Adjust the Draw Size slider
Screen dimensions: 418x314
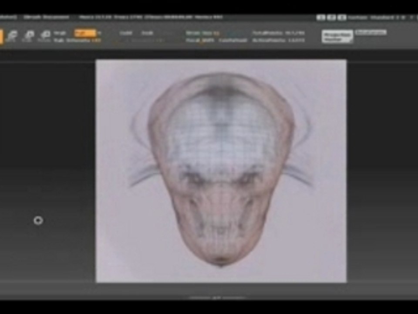pos(202,33)
